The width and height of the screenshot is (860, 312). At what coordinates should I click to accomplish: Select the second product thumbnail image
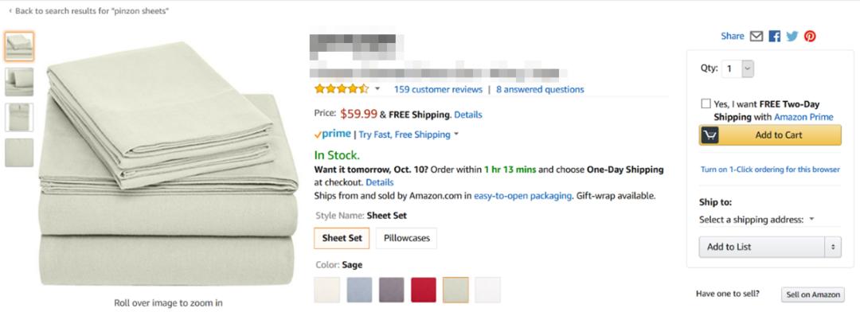click(19, 82)
